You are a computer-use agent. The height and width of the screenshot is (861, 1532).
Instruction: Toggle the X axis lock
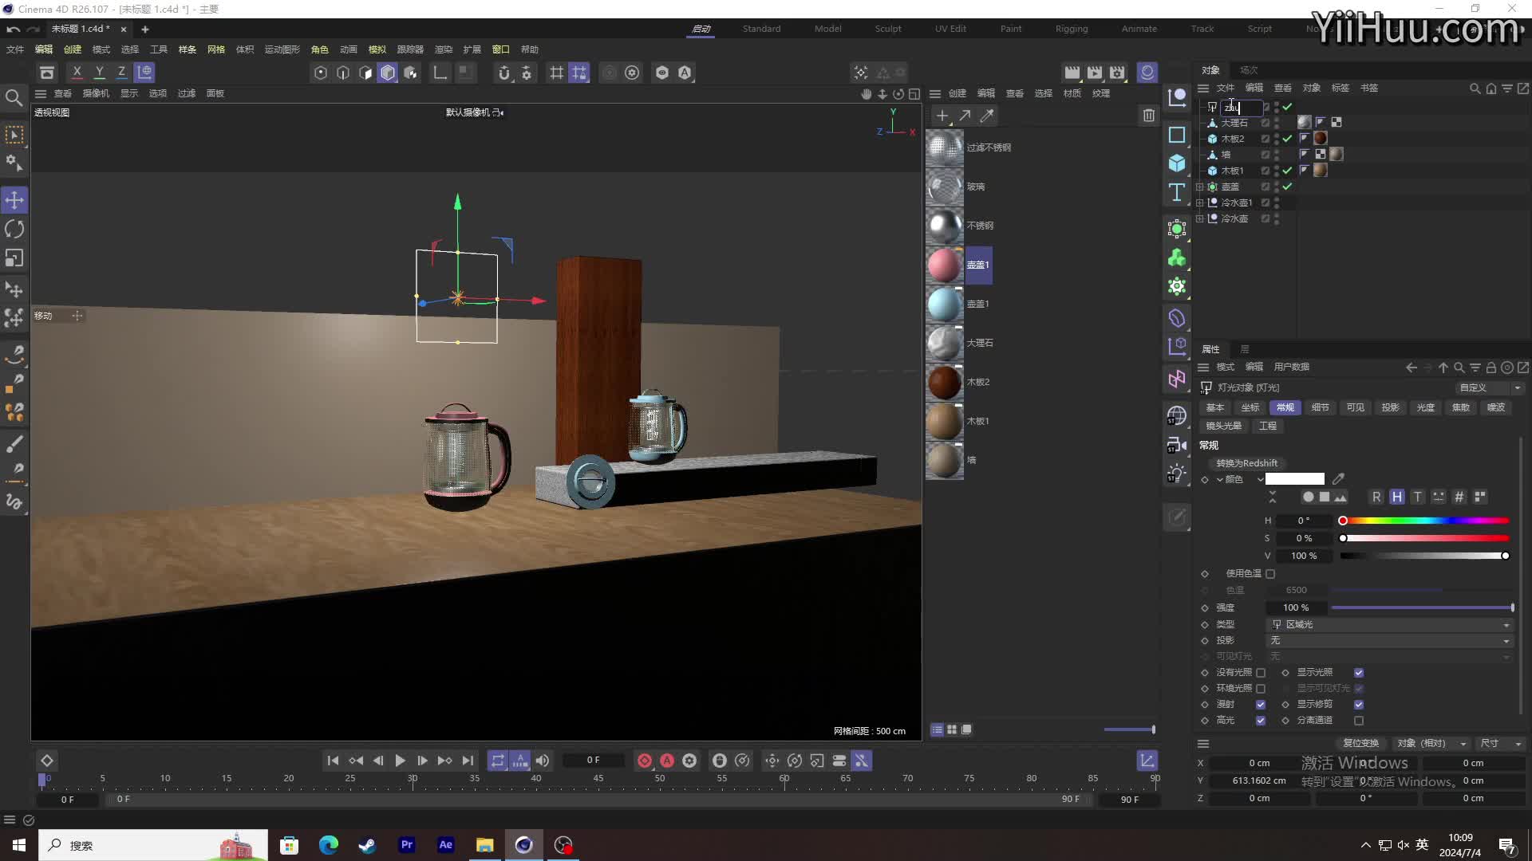[x=77, y=73]
